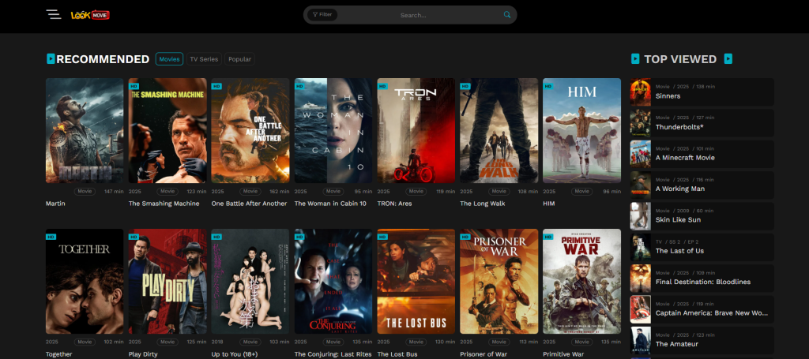This screenshot has width=809, height=359.
Task: Click One Battle After Another title
Action: point(249,204)
